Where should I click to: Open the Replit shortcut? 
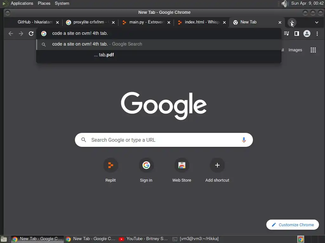[x=110, y=170]
